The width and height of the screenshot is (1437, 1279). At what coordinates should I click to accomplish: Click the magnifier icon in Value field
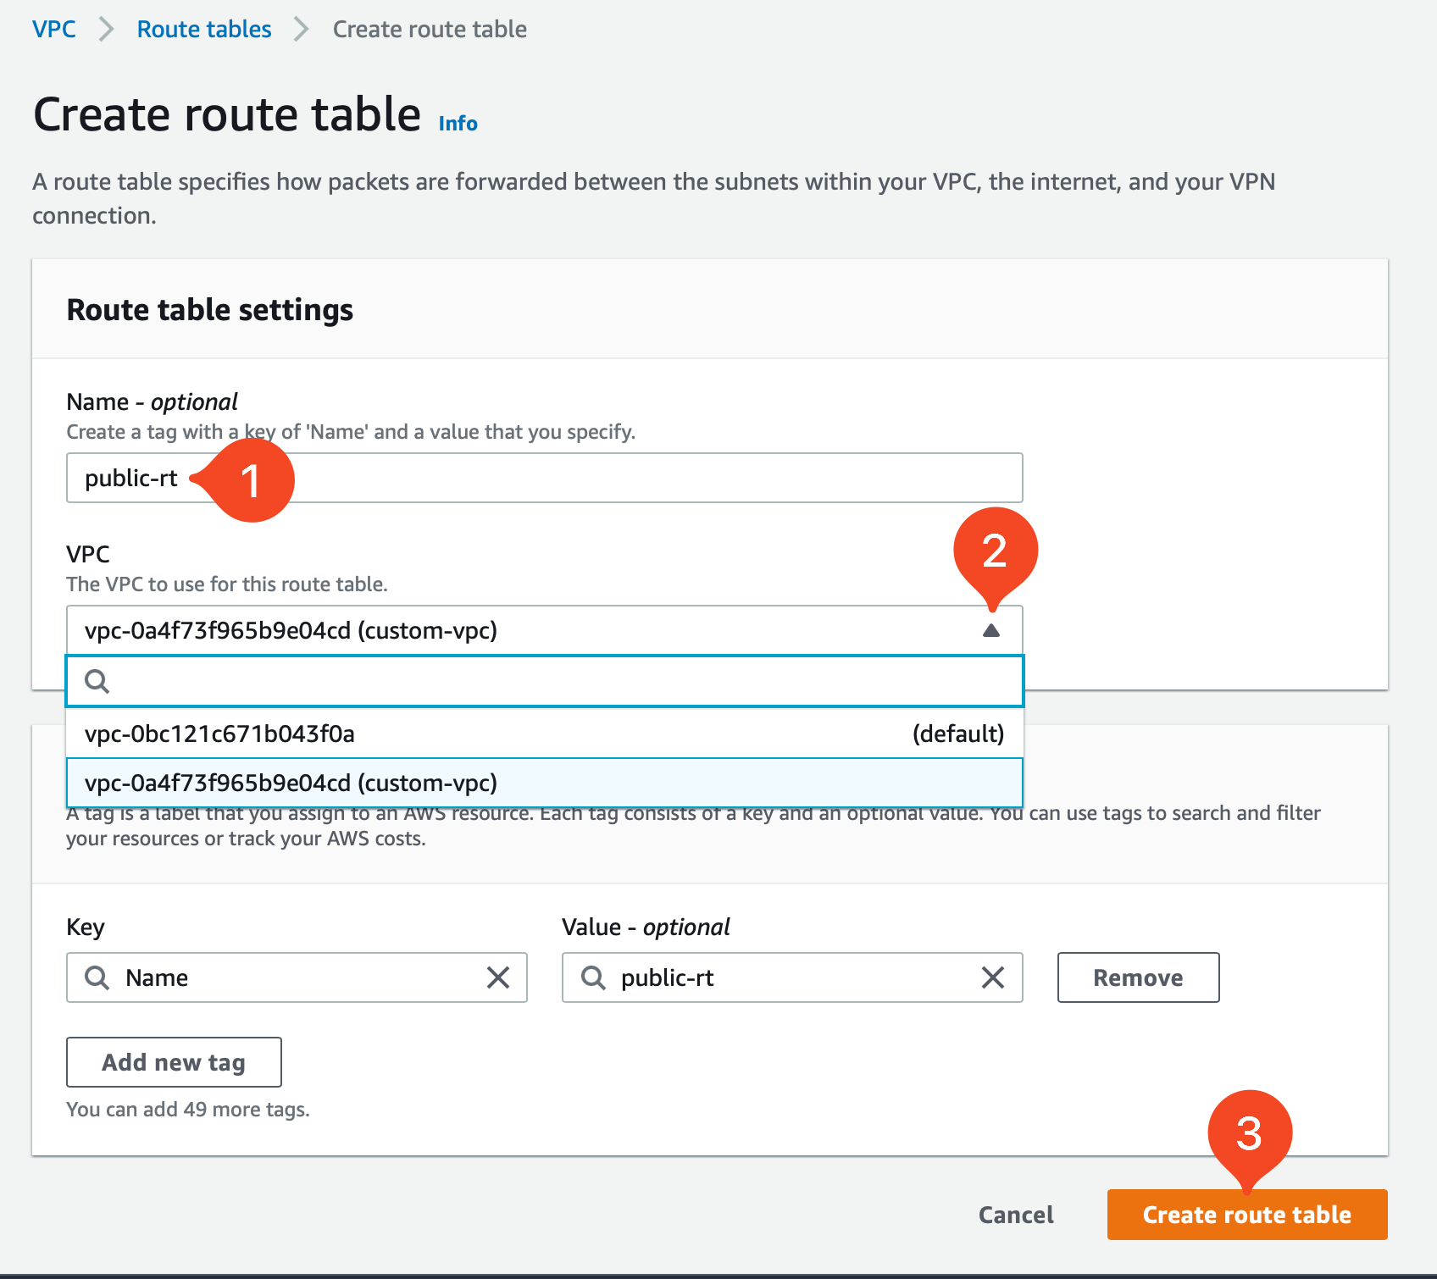593,977
